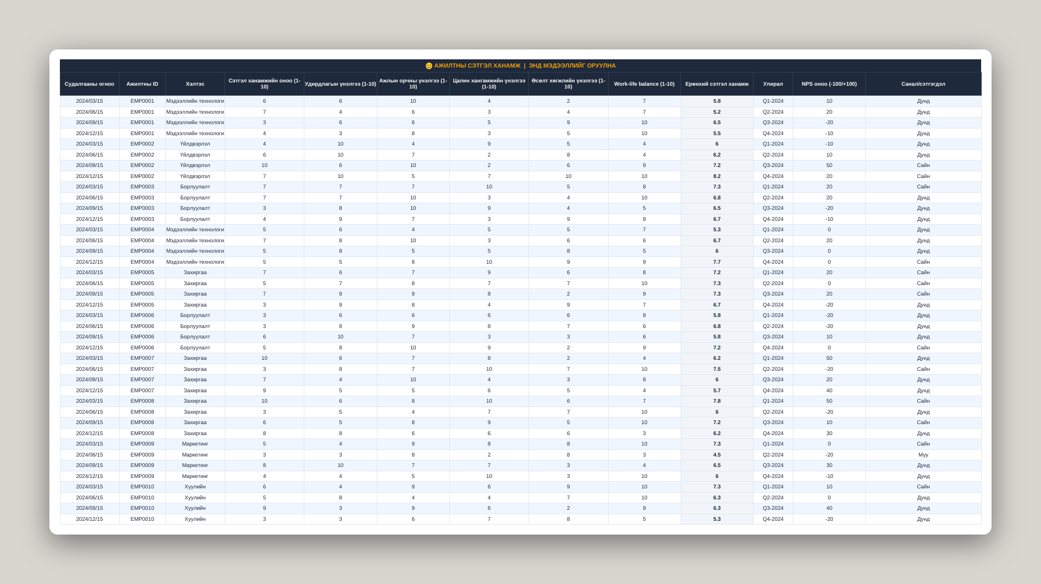Click date 2024/09/15 in EMP0005's row
Viewport: 1041px width, 584px height.
tap(90, 294)
